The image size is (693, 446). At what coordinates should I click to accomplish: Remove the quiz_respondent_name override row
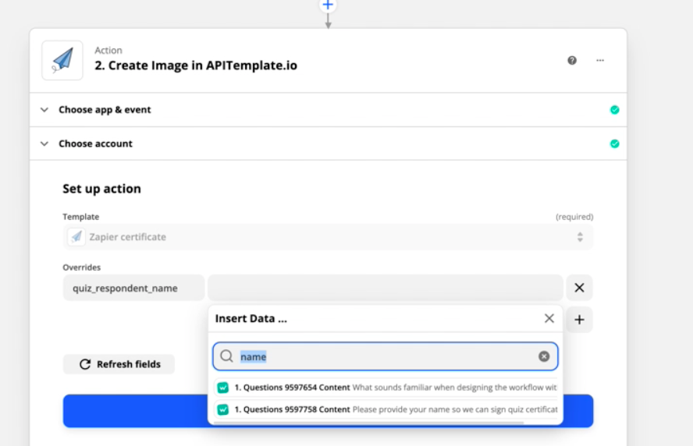579,288
